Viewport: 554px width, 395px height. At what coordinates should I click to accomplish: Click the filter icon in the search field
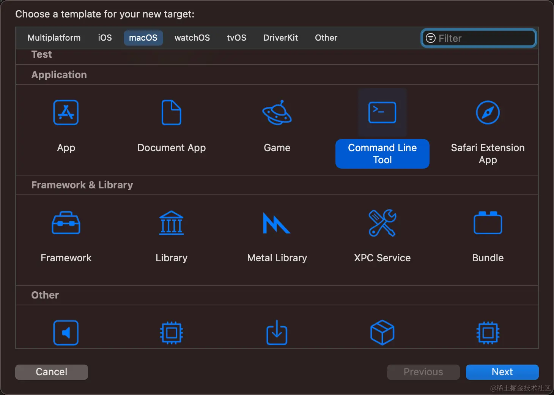point(431,38)
